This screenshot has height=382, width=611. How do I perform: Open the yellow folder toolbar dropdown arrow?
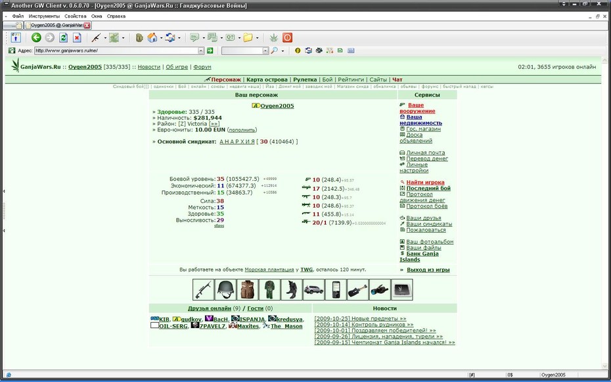tap(257, 38)
